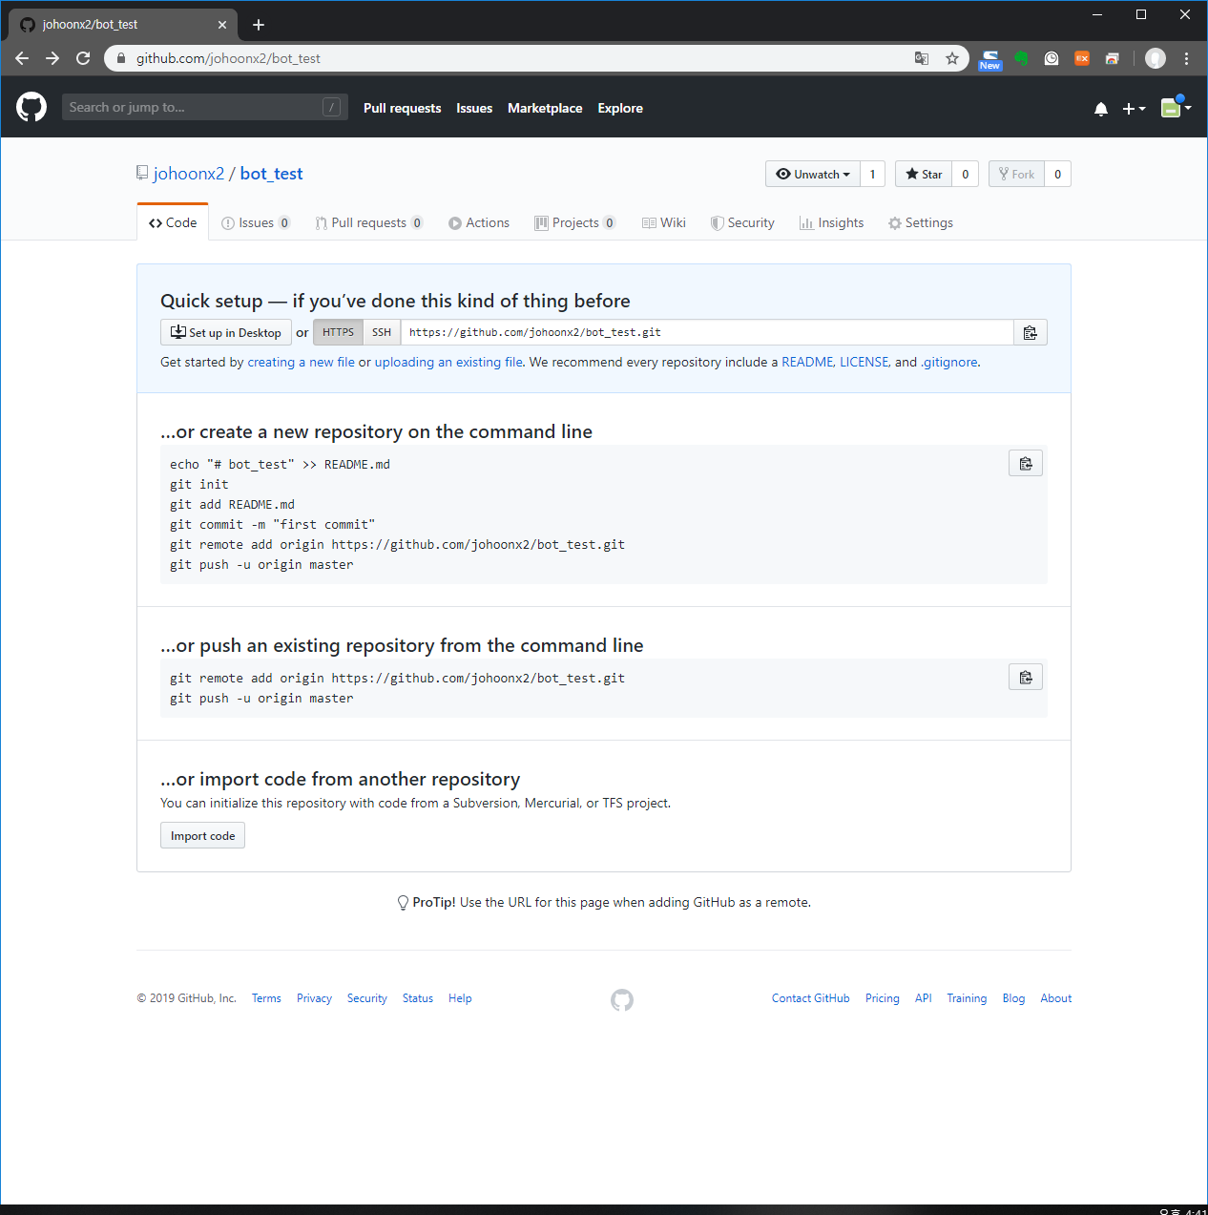
Task: Open the Issues repository tab
Action: tap(256, 222)
